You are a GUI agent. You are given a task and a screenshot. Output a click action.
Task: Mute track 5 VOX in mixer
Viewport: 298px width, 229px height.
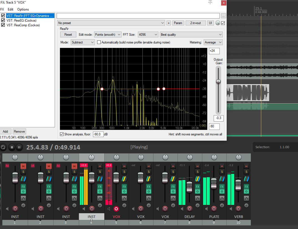(124, 166)
